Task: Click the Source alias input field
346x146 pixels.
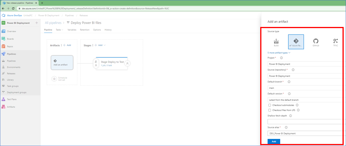Action: click(x=307, y=134)
